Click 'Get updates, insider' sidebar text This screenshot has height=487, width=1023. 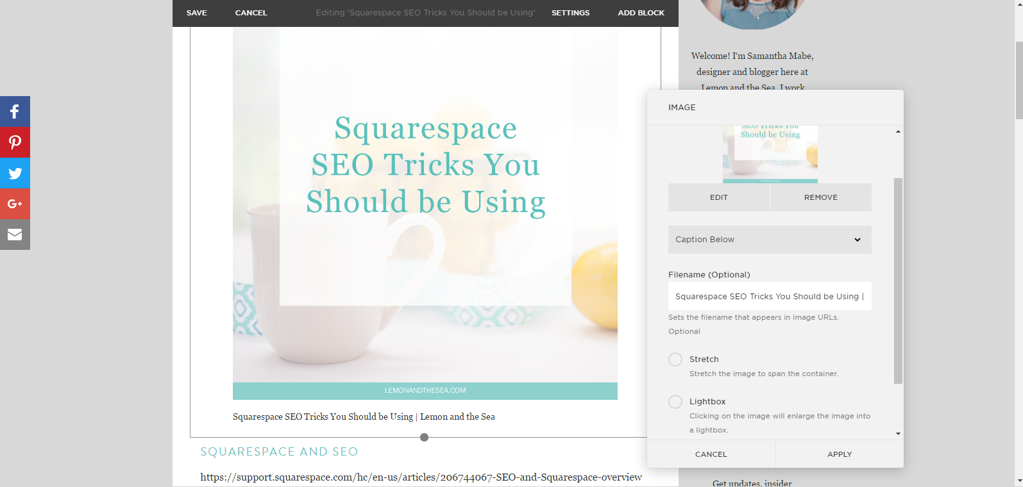coord(752,483)
